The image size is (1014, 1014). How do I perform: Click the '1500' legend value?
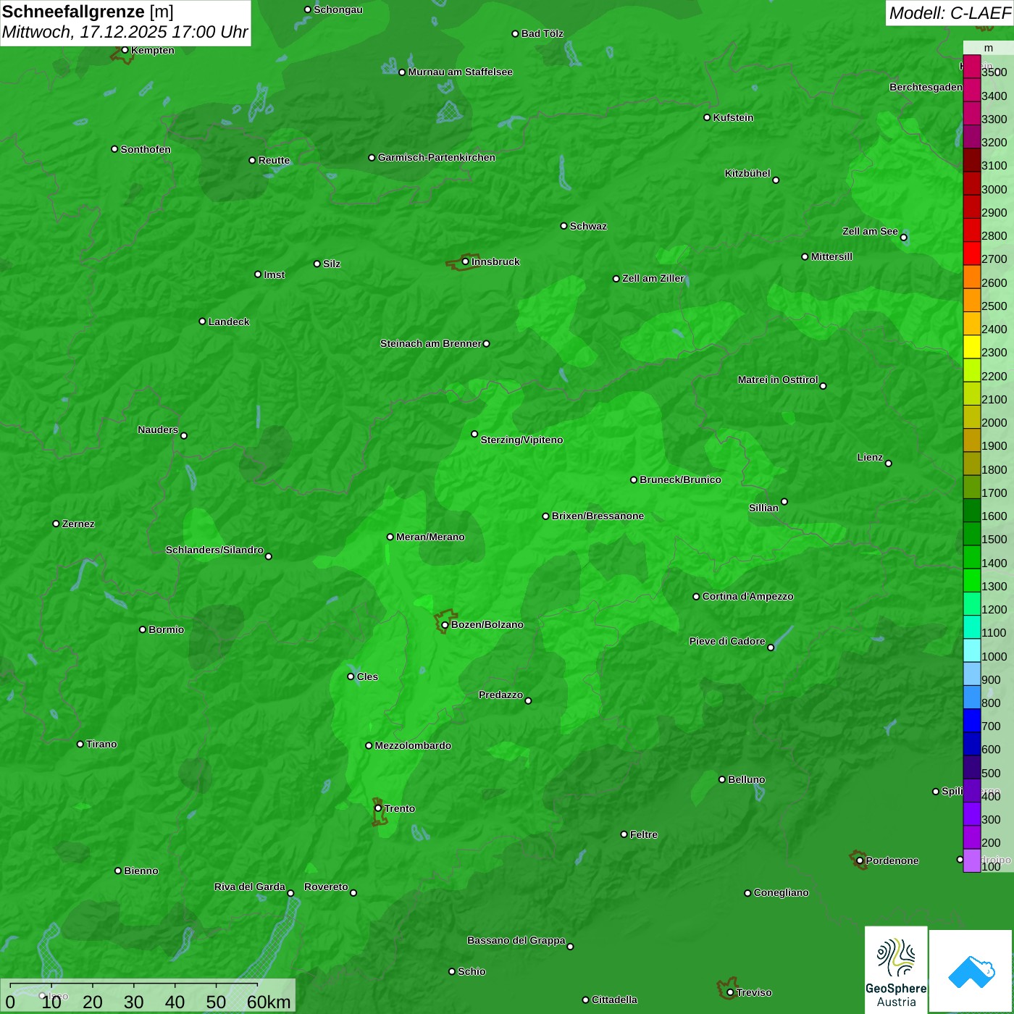pyautogui.click(x=994, y=539)
